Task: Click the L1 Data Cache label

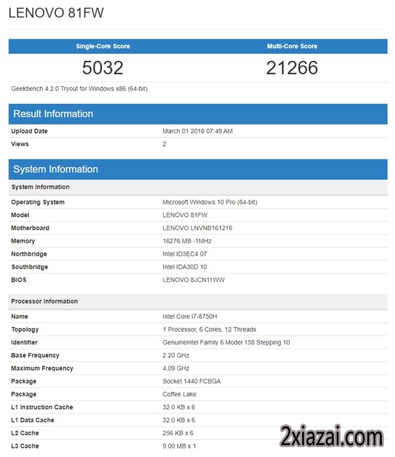Action: (x=33, y=420)
